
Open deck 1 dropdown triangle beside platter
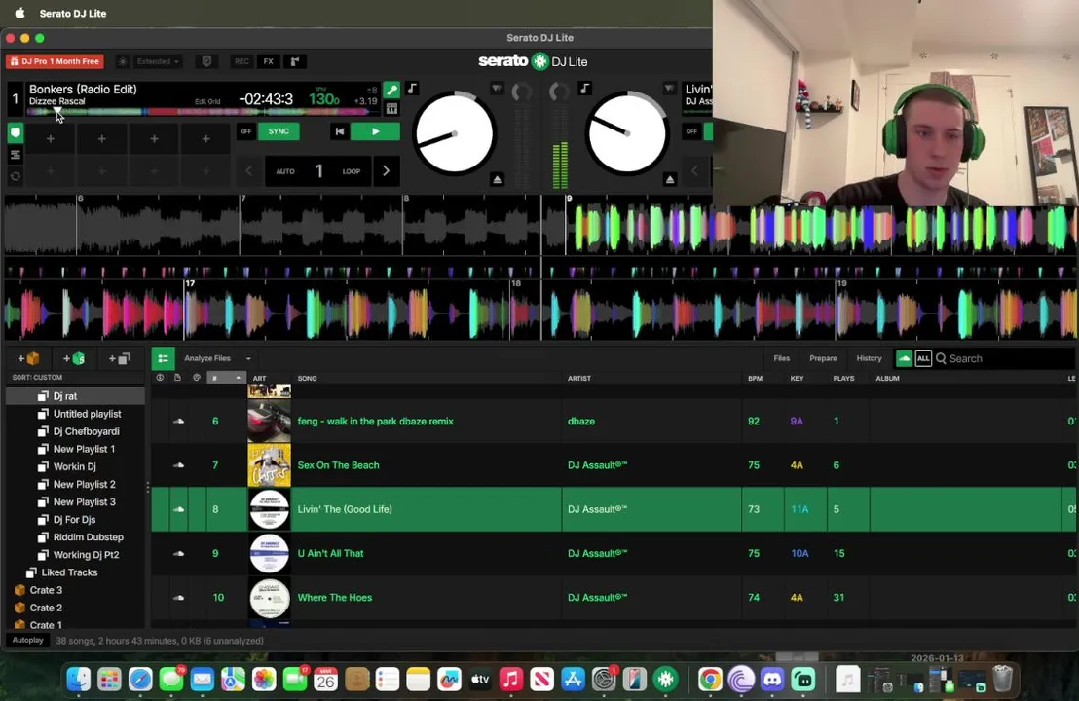(x=497, y=89)
